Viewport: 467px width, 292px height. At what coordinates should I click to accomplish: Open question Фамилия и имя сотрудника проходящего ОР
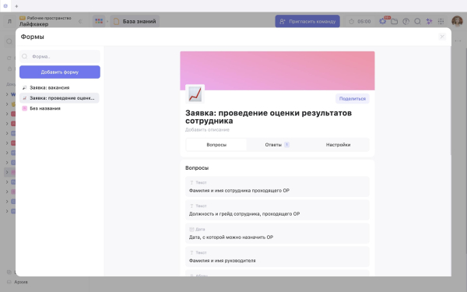pyautogui.click(x=277, y=187)
